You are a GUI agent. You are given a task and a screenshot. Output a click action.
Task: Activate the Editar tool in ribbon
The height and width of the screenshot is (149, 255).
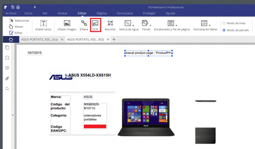click(16, 33)
